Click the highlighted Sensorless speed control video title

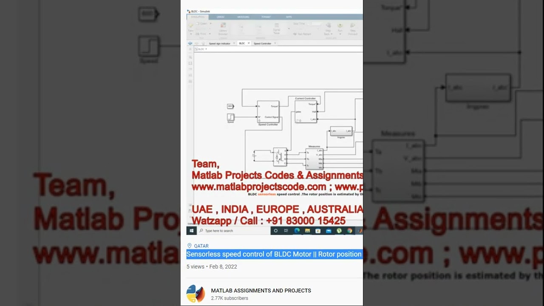point(274,254)
